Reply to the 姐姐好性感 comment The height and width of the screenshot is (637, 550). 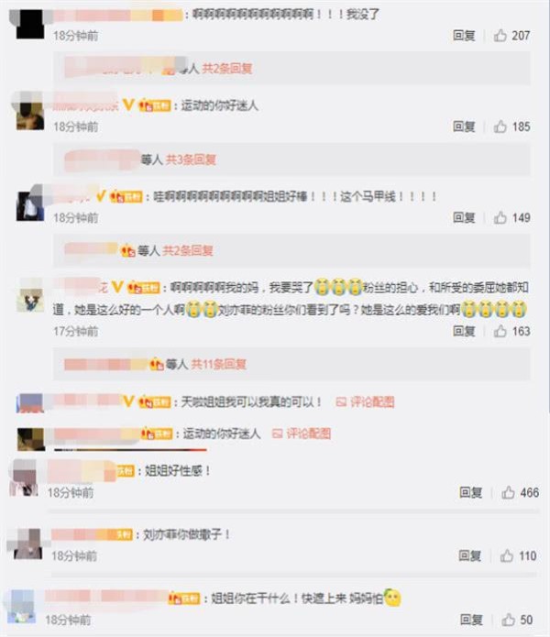(471, 492)
